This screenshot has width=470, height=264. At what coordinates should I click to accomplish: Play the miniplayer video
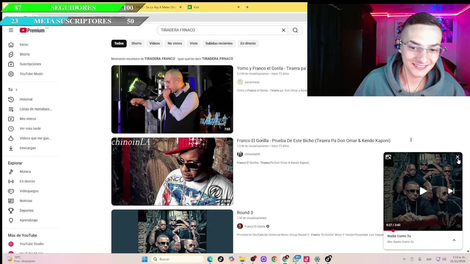click(423, 191)
